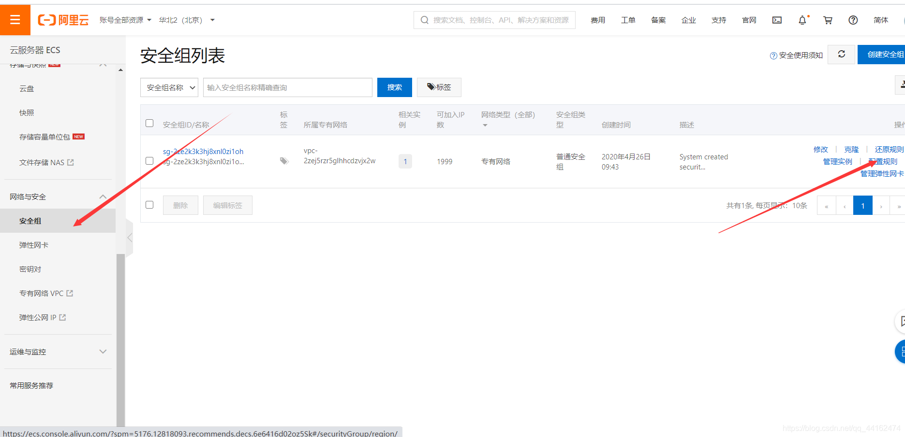Go to the next page with ›
Viewport: 905px width, 437px height.
881,206
